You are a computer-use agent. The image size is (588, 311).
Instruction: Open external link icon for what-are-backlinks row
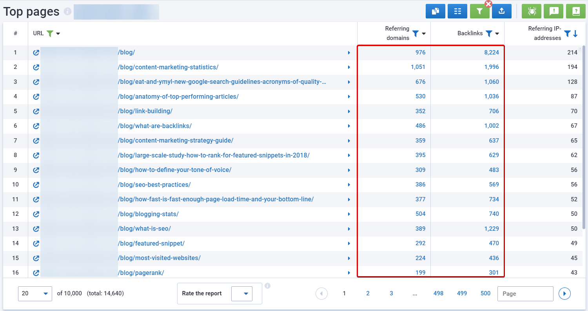click(x=36, y=126)
